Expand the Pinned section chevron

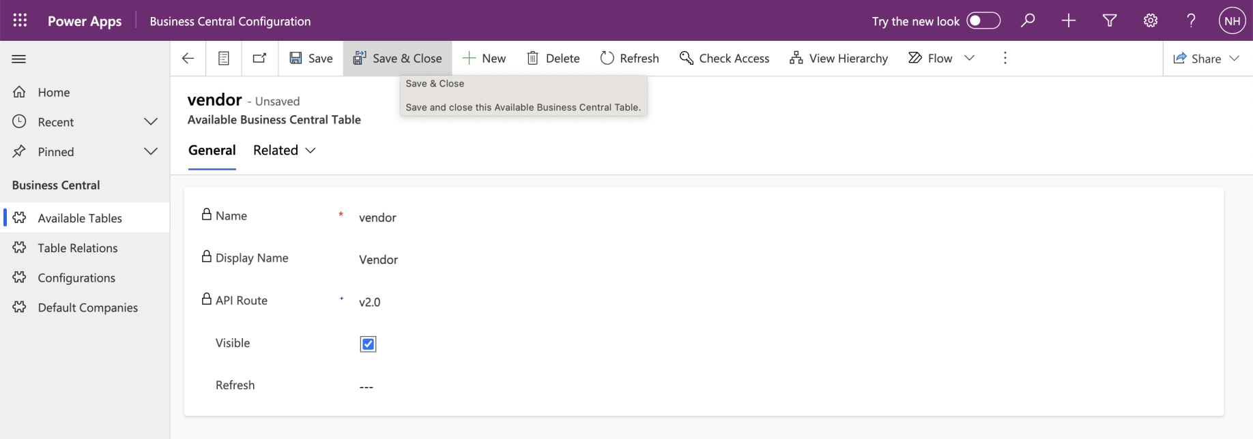[x=151, y=151]
